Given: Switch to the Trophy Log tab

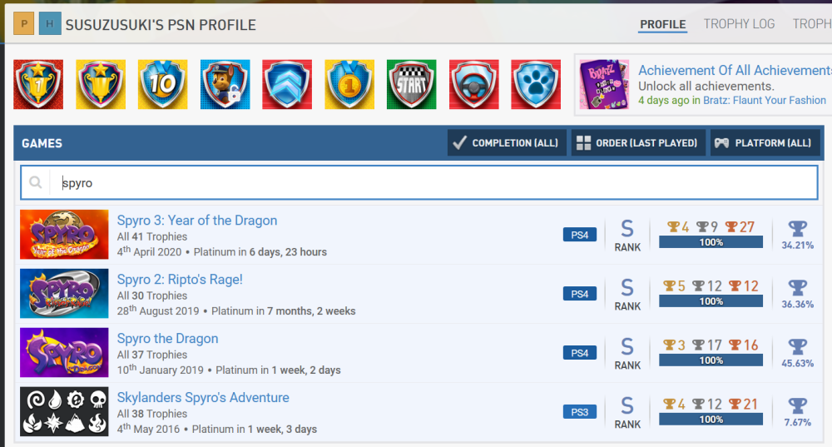Looking at the screenshot, I should point(739,24).
